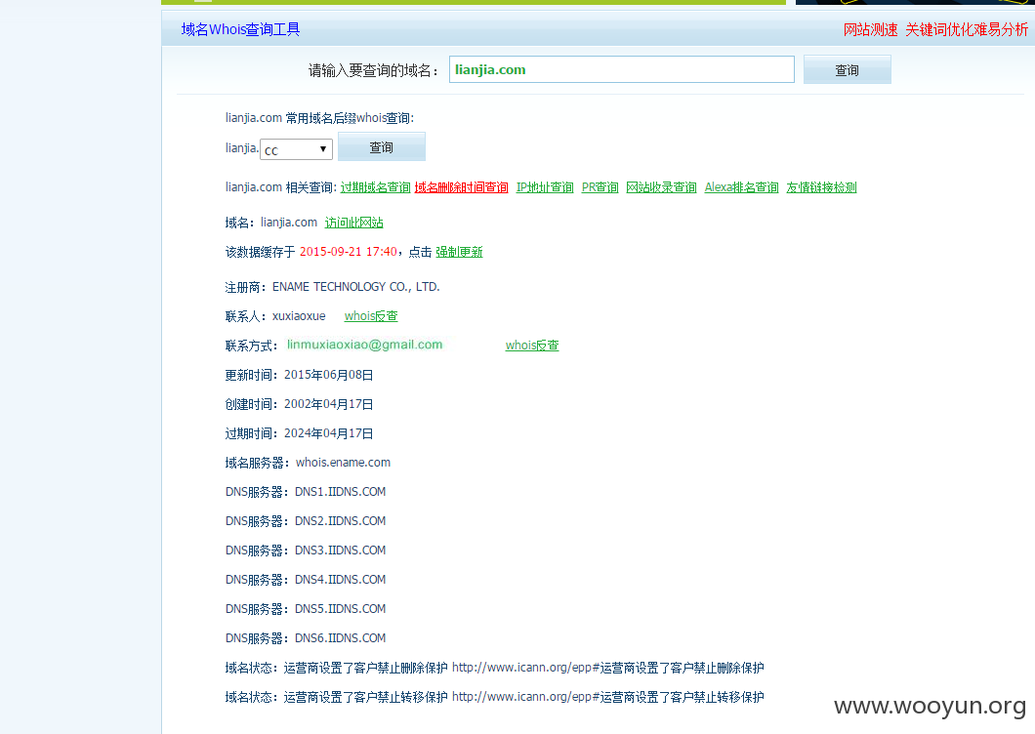Click the DNS1.IIDNS.COM entry
The image size is (1035, 734).
pyautogui.click(x=340, y=492)
